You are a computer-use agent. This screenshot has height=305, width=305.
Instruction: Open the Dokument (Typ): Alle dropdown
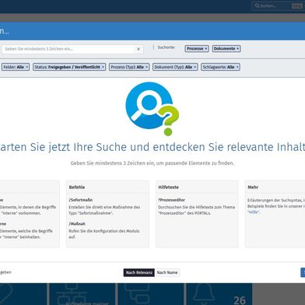pos(175,67)
